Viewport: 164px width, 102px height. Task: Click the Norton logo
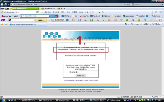pos(5,8)
